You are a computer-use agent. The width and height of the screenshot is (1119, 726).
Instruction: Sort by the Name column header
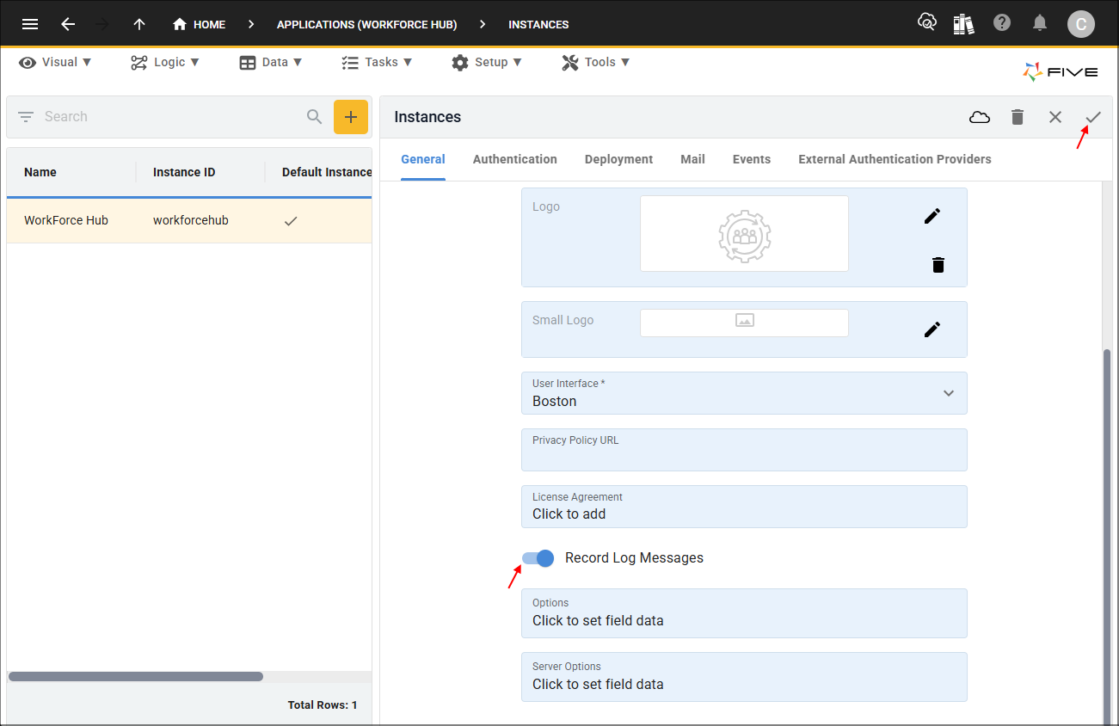[40, 172]
